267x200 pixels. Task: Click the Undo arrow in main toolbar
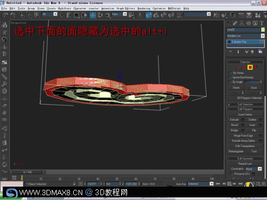pos(6,15)
